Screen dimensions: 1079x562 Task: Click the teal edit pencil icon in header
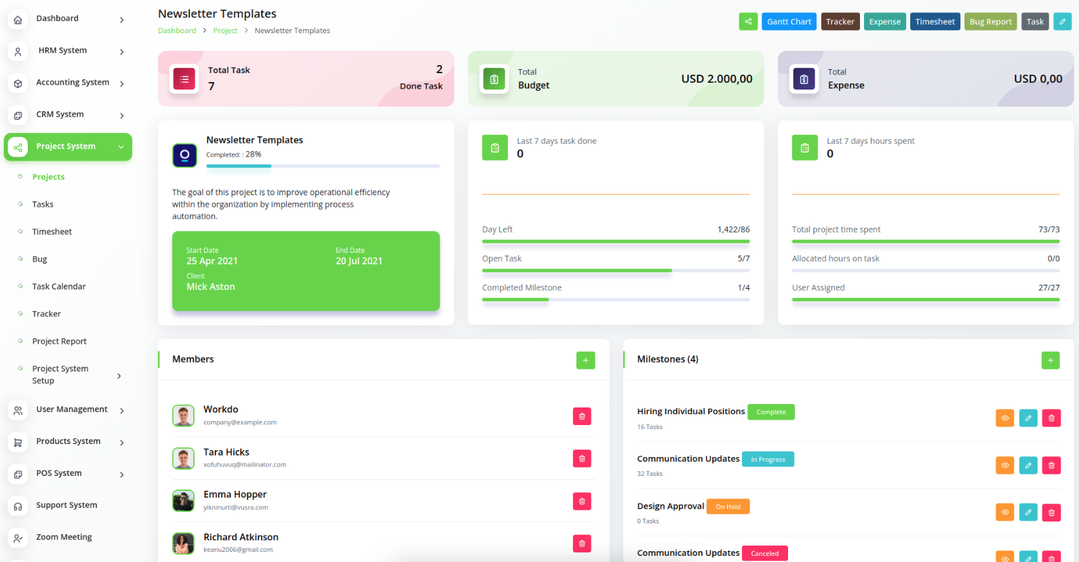point(1062,22)
